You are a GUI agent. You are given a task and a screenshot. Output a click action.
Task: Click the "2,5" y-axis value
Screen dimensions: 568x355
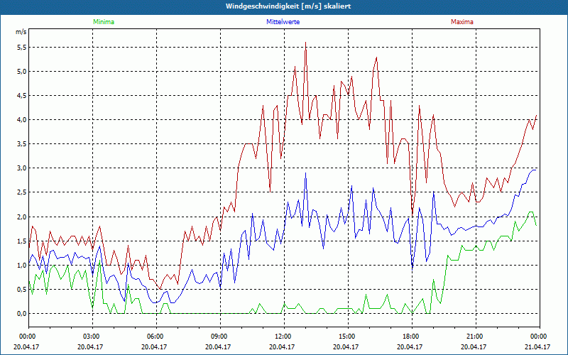21,192
